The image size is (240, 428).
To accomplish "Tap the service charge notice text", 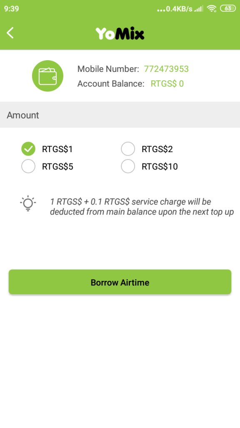I will (142, 206).
